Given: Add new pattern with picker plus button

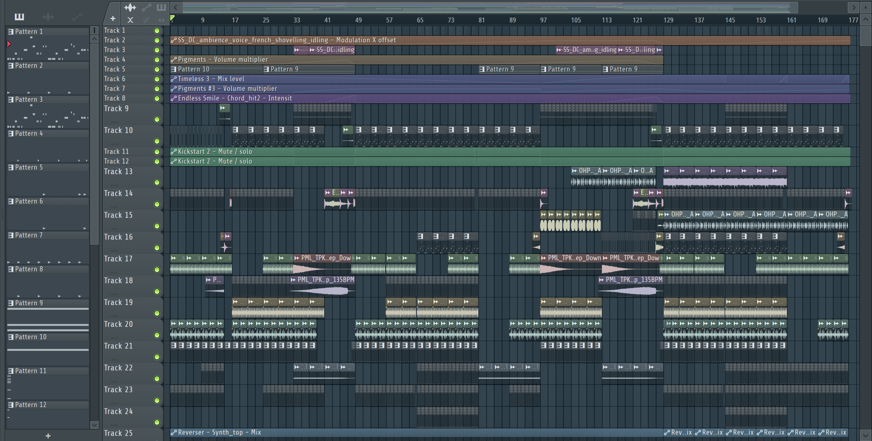Looking at the screenshot, I should [x=48, y=436].
